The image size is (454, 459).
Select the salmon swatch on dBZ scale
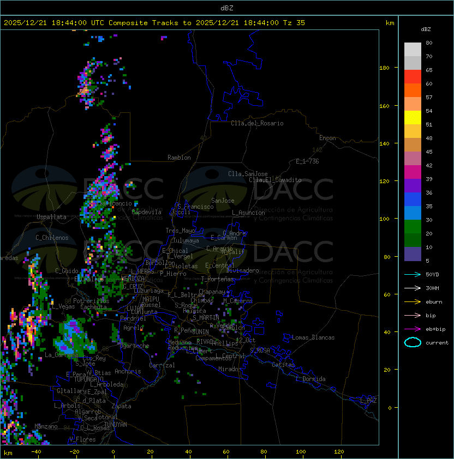pyautogui.click(x=413, y=104)
